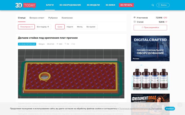Select the Популярное +1 filter
The width and height of the screenshot is (185, 115).
[26, 27]
